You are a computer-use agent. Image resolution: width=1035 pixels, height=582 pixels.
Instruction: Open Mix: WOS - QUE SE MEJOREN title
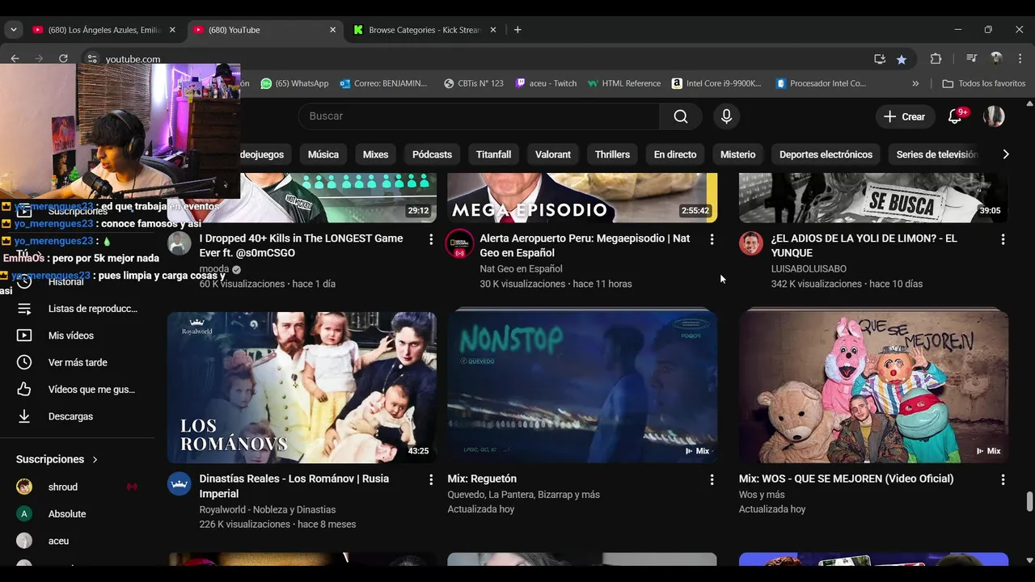tap(846, 479)
